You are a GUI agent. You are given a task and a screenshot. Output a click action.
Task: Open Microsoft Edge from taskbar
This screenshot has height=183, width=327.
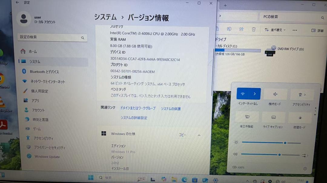184,179
